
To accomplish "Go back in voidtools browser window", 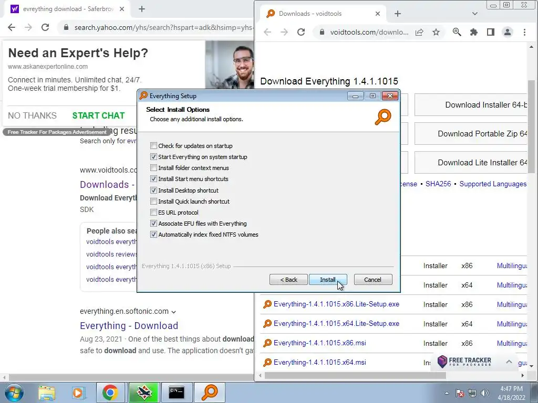I will [267, 32].
